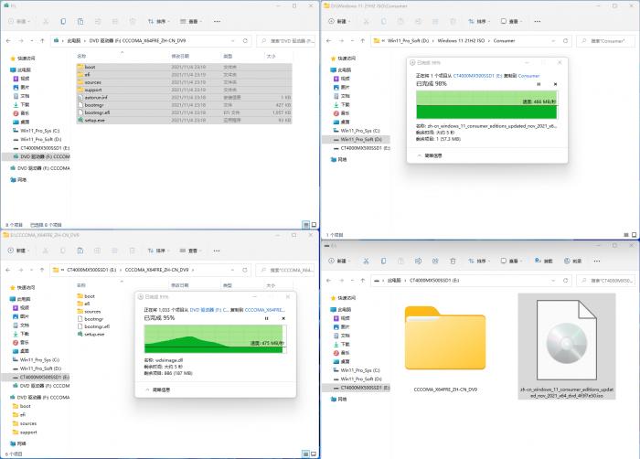
Task: Click the search box in top-left window
Action: coord(285,40)
